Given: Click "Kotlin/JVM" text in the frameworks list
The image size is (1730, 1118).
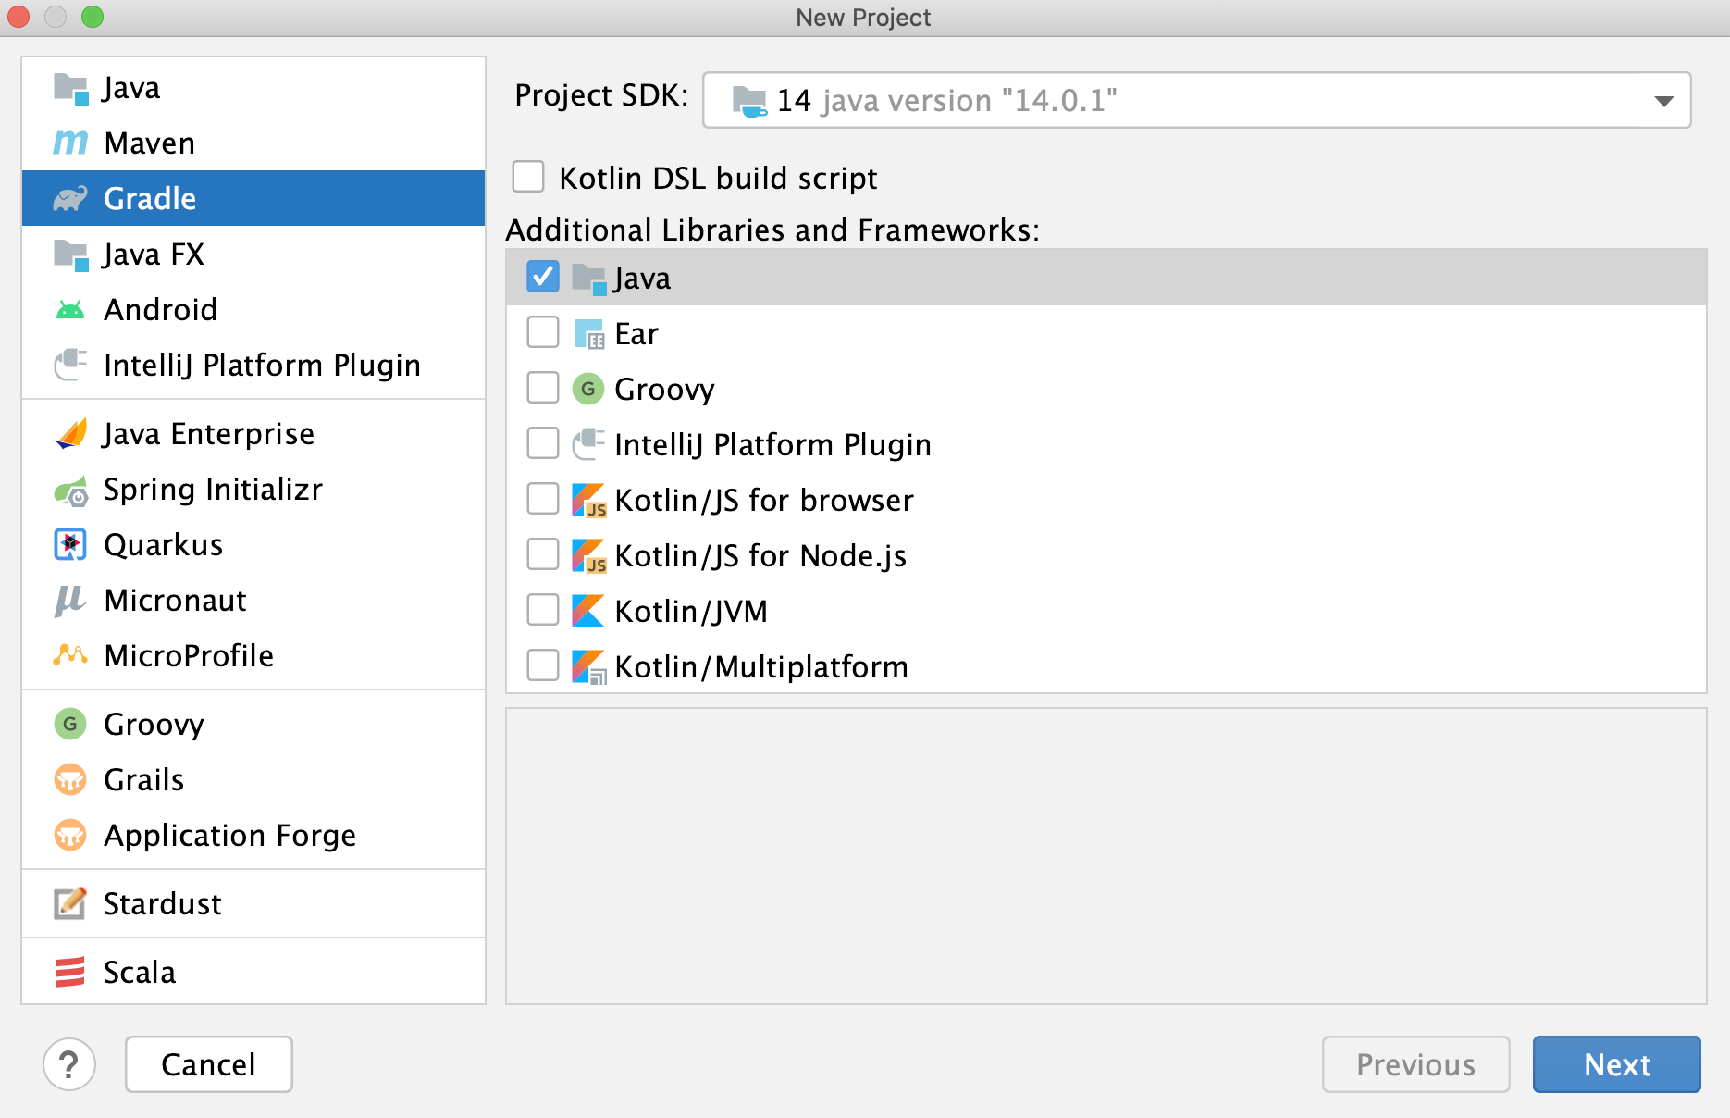Looking at the screenshot, I should [x=691, y=611].
